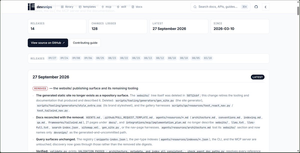
Task: Click the LATEST badge
Action: pos(257,77)
